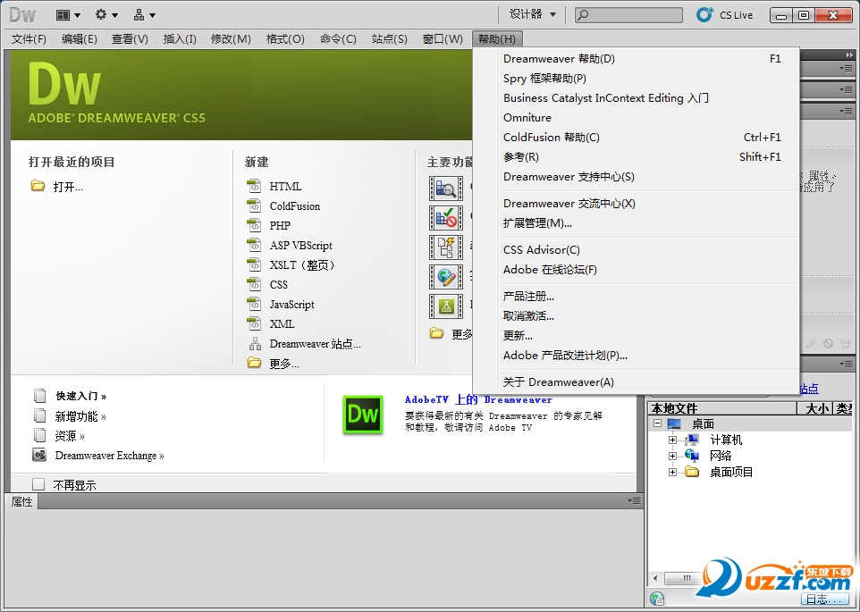Click the first feature video icon with magnifier
Screen dimensions: 860x612
pos(445,189)
